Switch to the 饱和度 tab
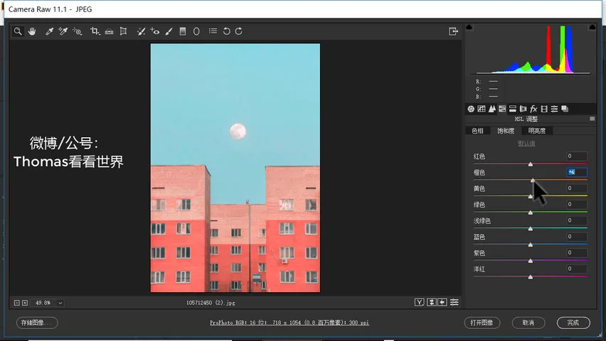Viewport: 606px width, 341px height. click(x=506, y=131)
